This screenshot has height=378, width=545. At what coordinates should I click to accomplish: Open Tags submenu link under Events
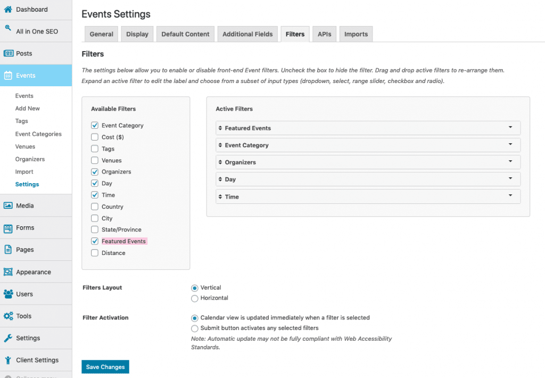(x=21, y=121)
